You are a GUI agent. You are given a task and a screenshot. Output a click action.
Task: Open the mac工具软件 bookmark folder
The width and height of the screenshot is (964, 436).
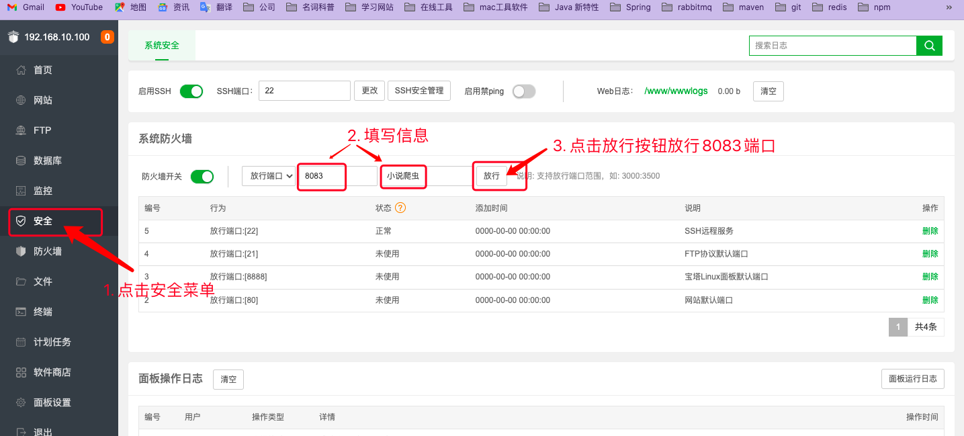(x=496, y=7)
